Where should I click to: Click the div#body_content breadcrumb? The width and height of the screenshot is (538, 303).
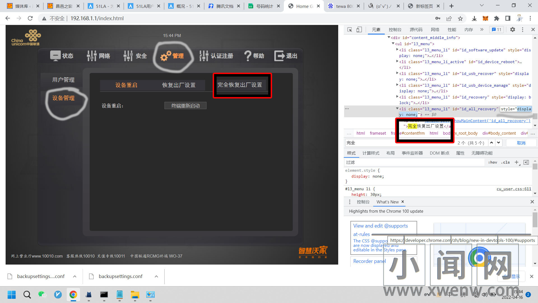(x=499, y=133)
